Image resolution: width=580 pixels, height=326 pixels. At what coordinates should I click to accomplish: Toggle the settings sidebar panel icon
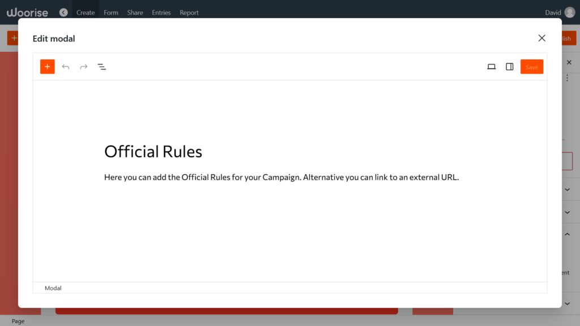click(x=509, y=66)
